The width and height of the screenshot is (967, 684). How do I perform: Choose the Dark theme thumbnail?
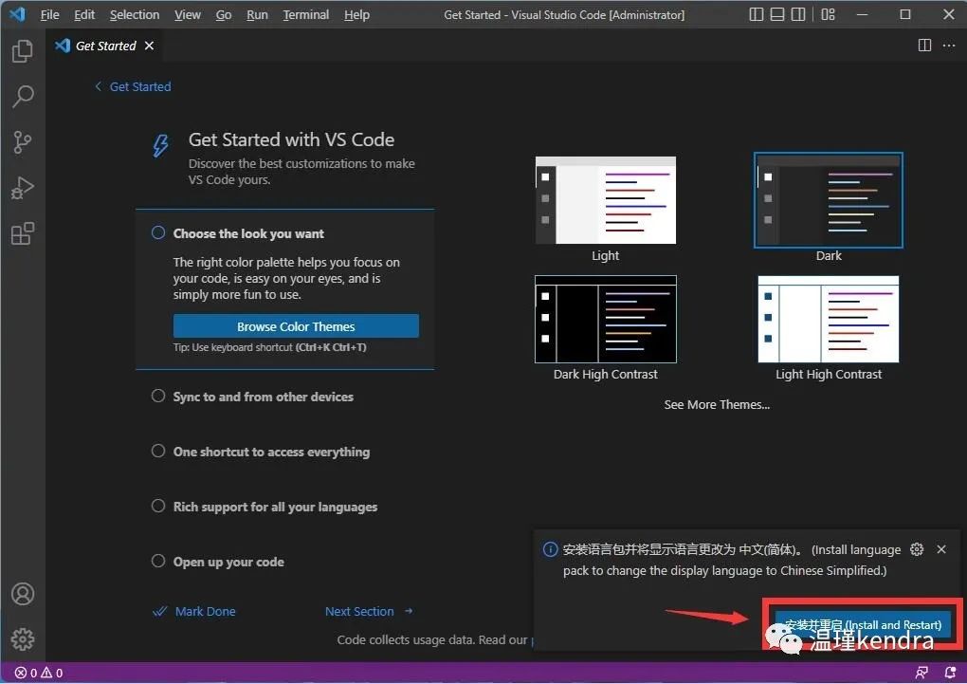click(829, 200)
